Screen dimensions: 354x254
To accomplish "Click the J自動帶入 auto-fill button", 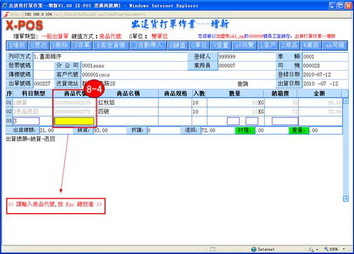I will [x=149, y=45].
